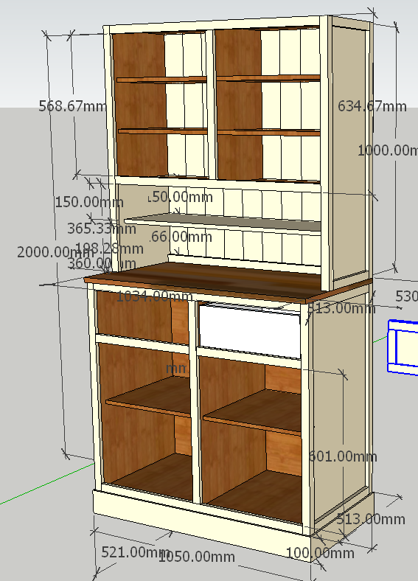The image size is (418, 581).
Task: Select the 521.00mm dimension at base
Action: pyautogui.click(x=136, y=552)
